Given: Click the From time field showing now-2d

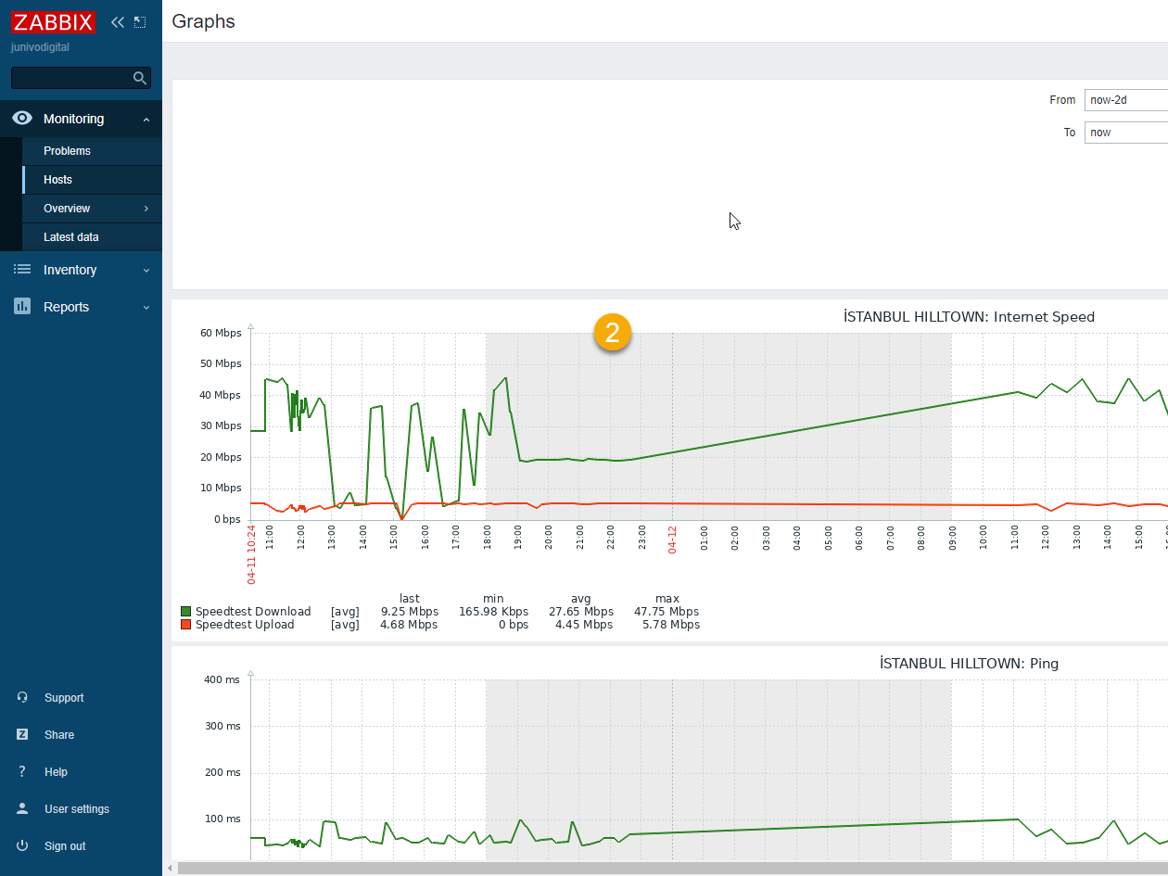Looking at the screenshot, I should pyautogui.click(x=1125, y=100).
